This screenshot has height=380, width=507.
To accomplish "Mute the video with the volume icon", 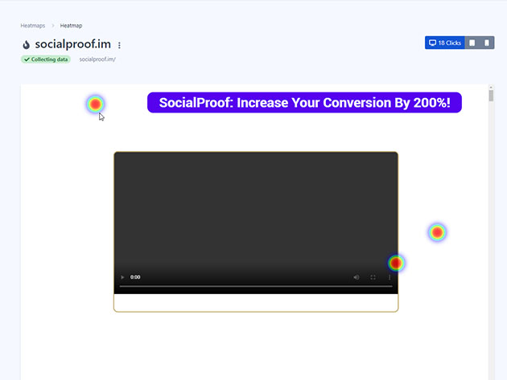I will pyautogui.click(x=357, y=277).
